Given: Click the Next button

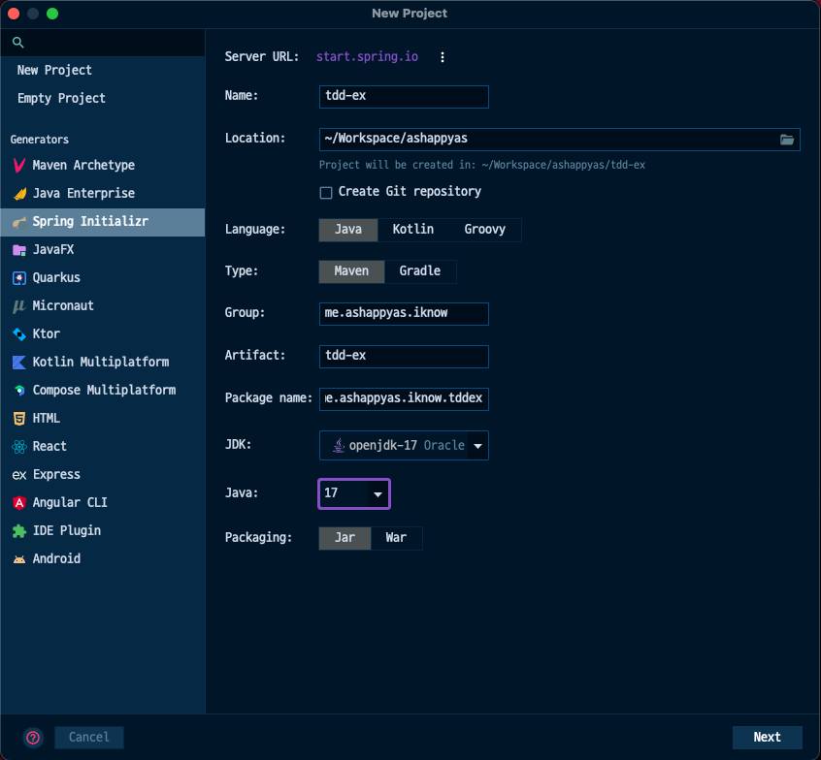Looking at the screenshot, I should [767, 737].
